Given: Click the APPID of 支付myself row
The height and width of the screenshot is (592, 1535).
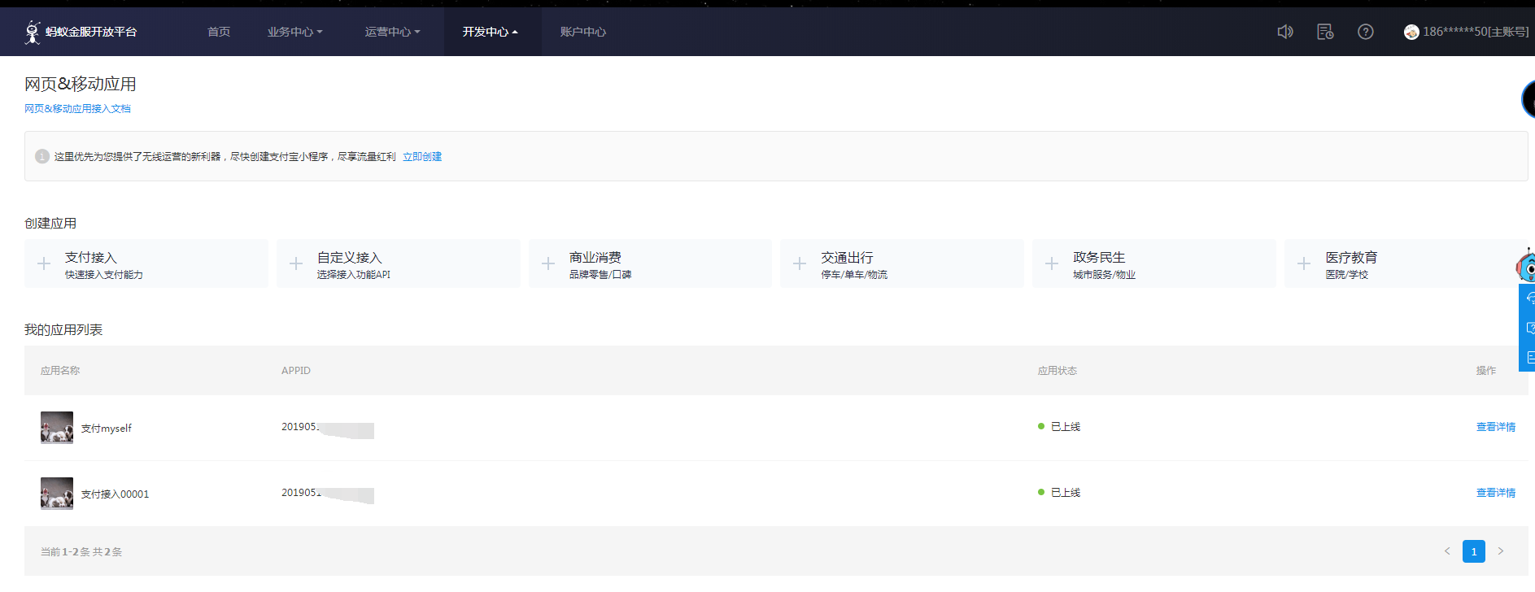Looking at the screenshot, I should [x=328, y=428].
